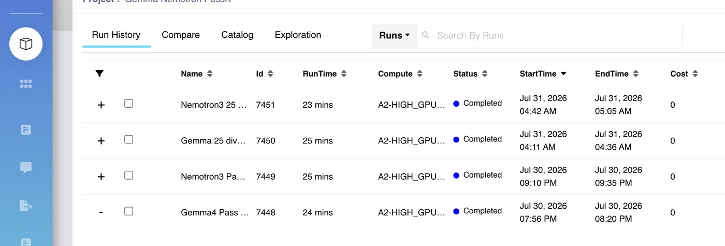
Task: Click the filter funnel icon
Action: click(100, 74)
